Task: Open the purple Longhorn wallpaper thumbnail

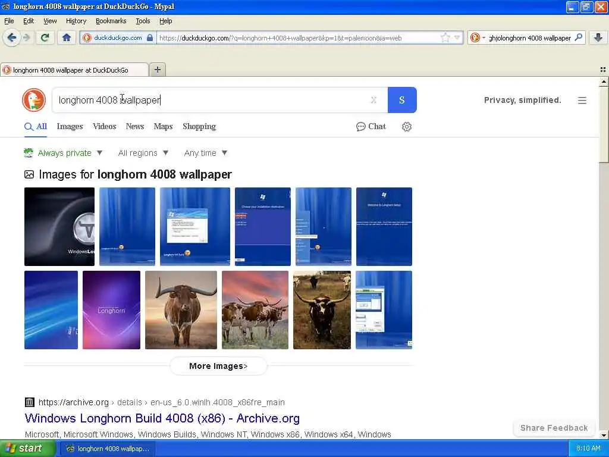Action: click(x=111, y=309)
